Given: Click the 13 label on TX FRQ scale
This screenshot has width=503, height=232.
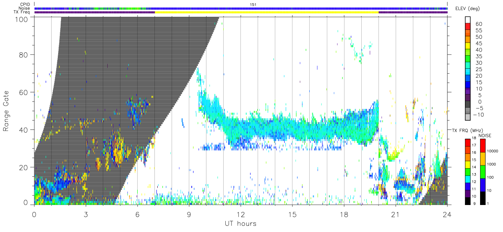Looking at the screenshot, I should [x=474, y=175].
